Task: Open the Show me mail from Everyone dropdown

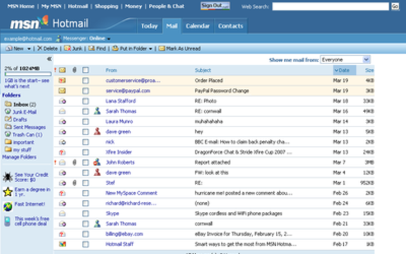Action: pos(345,60)
